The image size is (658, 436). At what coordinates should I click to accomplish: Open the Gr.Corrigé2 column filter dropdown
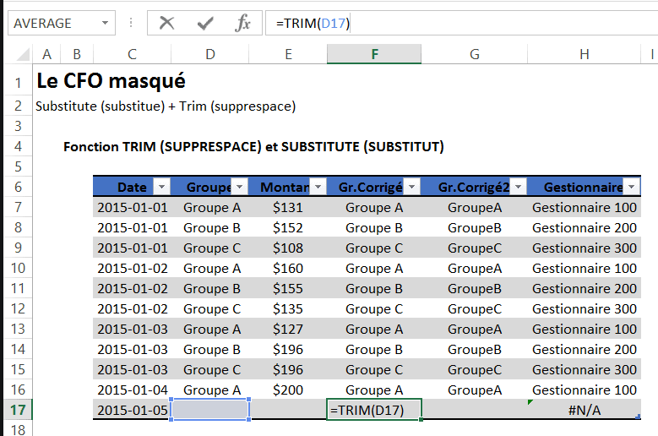[x=518, y=188]
